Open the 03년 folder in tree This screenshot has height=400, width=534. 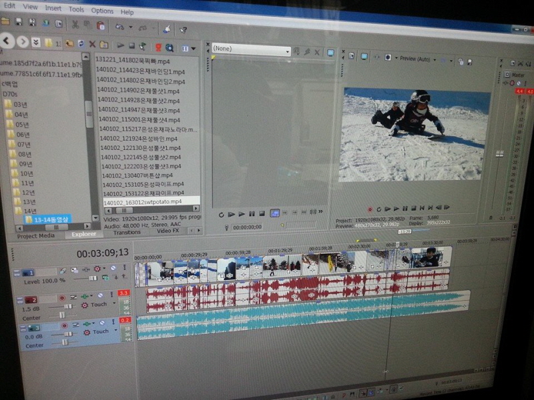tap(16, 104)
